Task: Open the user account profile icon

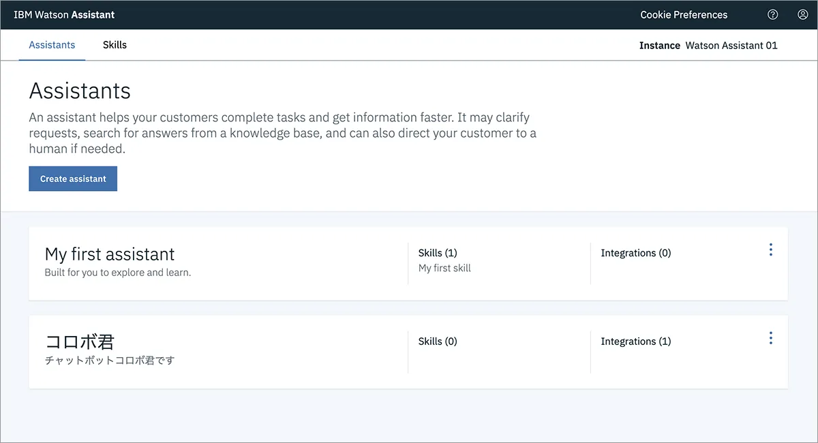Action: (x=802, y=14)
